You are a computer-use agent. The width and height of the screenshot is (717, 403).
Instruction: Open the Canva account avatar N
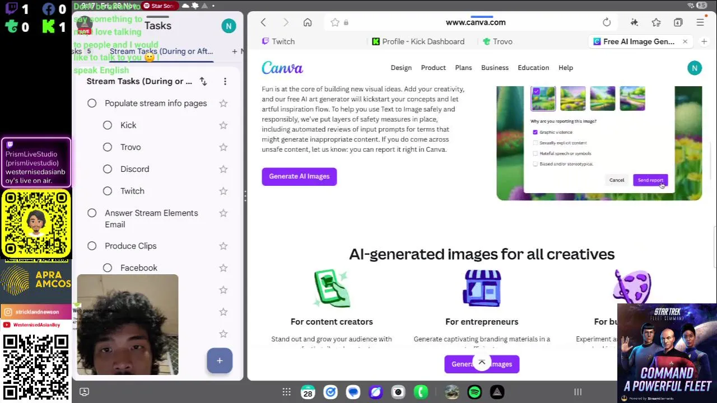point(695,68)
